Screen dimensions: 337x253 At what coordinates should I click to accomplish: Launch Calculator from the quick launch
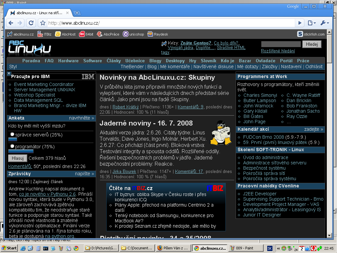(38, 248)
